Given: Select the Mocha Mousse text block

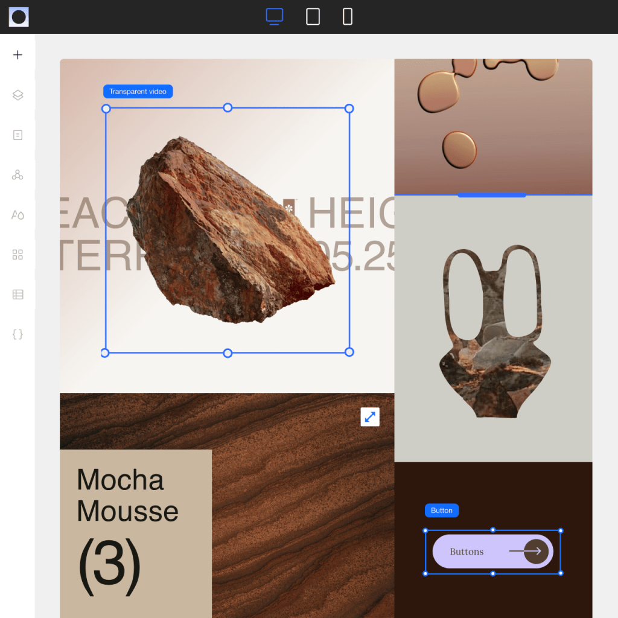Looking at the screenshot, I should point(127,495).
